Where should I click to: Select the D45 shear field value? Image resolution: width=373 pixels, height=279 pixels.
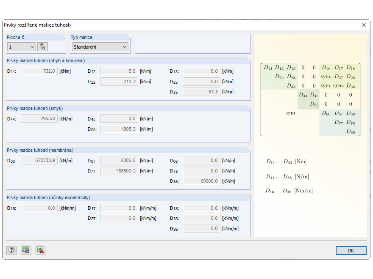coord(119,118)
